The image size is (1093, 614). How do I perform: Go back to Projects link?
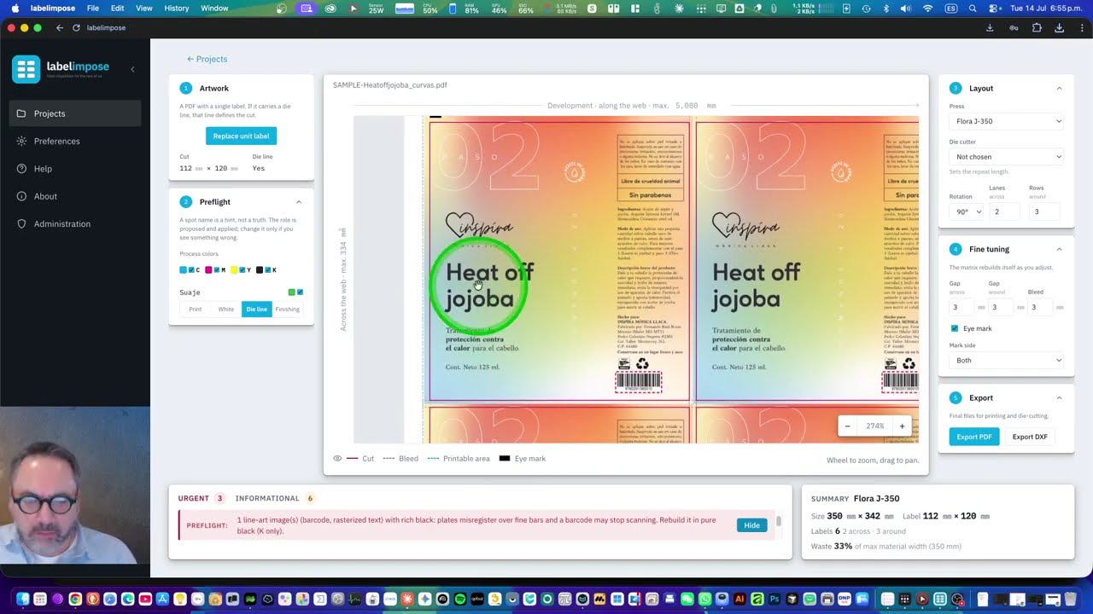pos(207,59)
